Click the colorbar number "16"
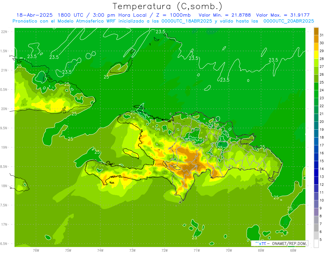 [322, 153]
